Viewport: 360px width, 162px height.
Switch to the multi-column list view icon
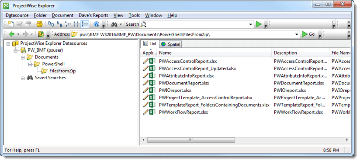click(76, 24)
